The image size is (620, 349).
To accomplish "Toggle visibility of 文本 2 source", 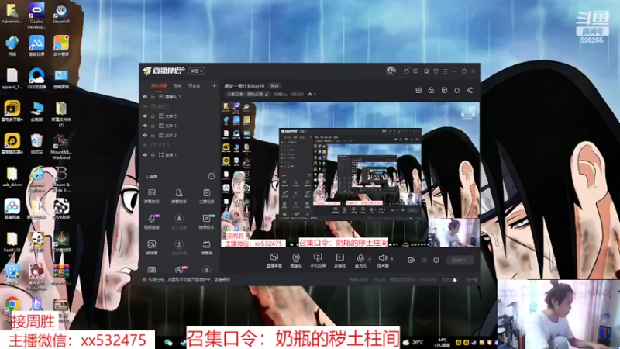I will [x=145, y=135].
